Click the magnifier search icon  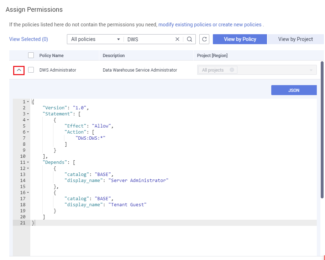click(x=189, y=39)
